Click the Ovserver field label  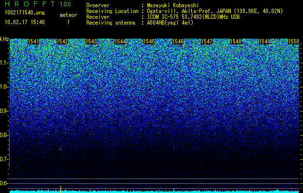point(98,5)
